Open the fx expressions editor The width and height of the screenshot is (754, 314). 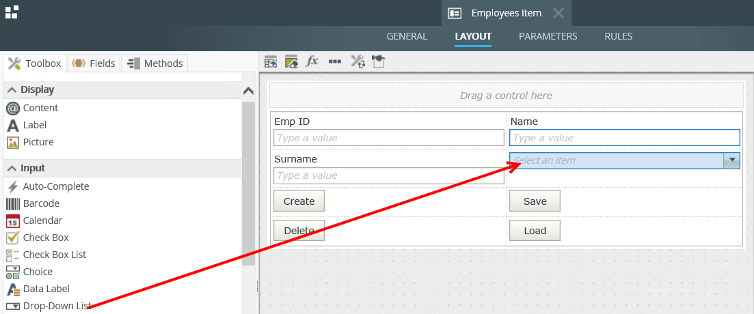click(x=312, y=61)
